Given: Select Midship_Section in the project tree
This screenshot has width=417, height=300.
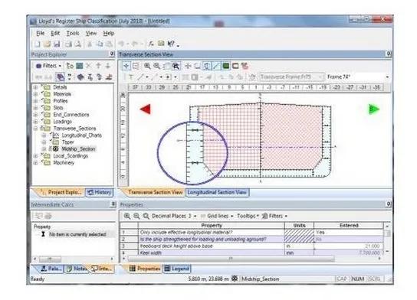Looking at the screenshot, I should tap(78, 149).
